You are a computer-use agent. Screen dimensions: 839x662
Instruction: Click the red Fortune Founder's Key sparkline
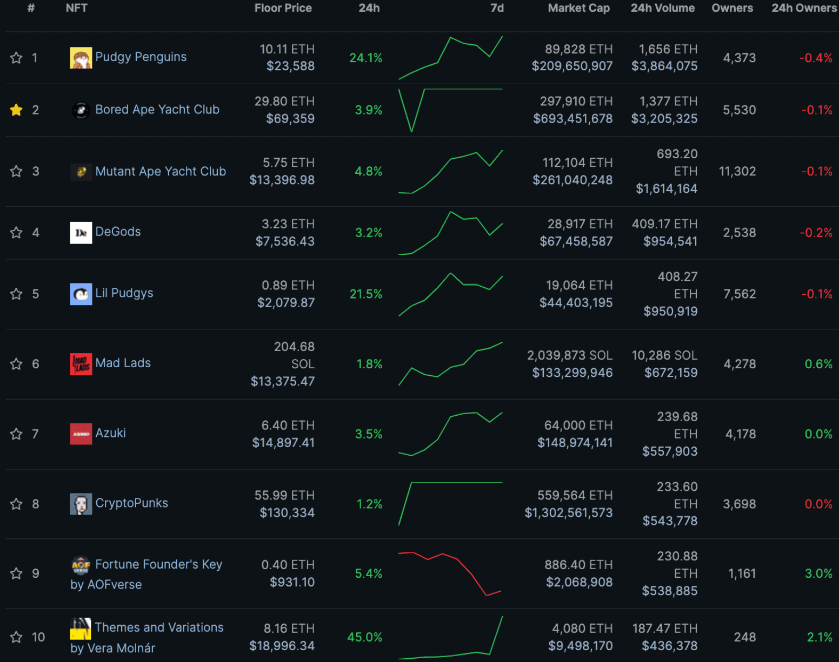[x=450, y=573]
